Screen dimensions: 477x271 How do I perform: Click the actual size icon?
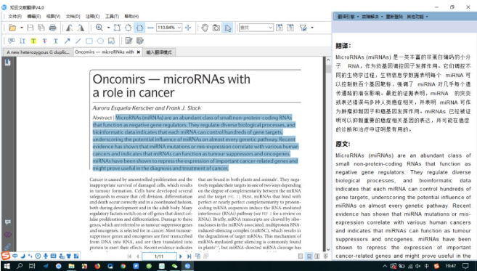tap(117, 28)
